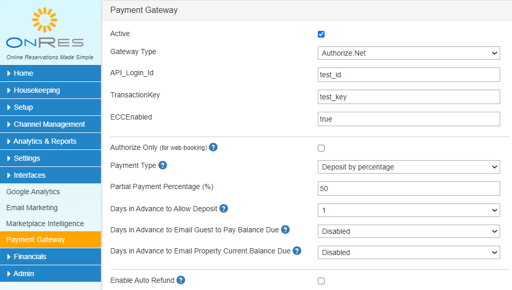Image resolution: width=512 pixels, height=290 pixels.
Task: Show help for Email Guest to Pay Balance Due
Action: click(285, 230)
